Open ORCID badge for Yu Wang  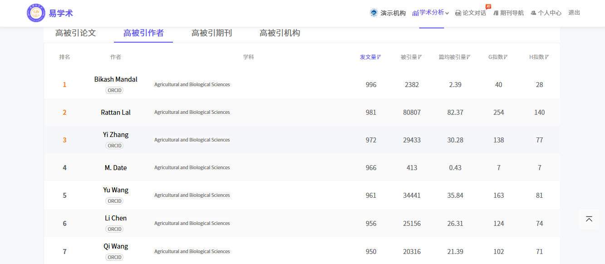pyautogui.click(x=114, y=201)
